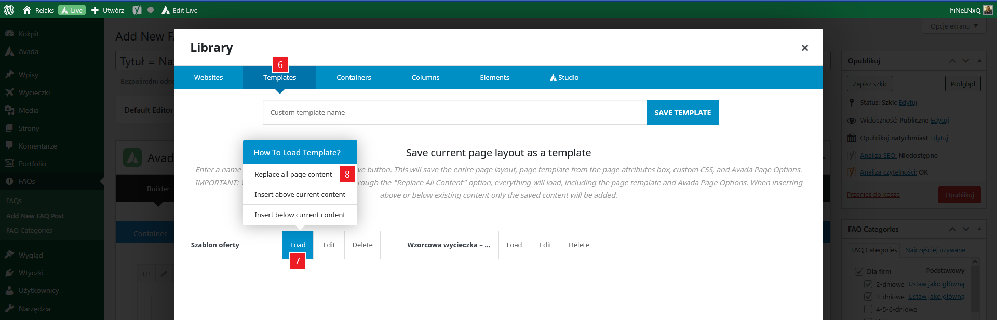Click the Wtyczki plugin icon

click(9, 273)
